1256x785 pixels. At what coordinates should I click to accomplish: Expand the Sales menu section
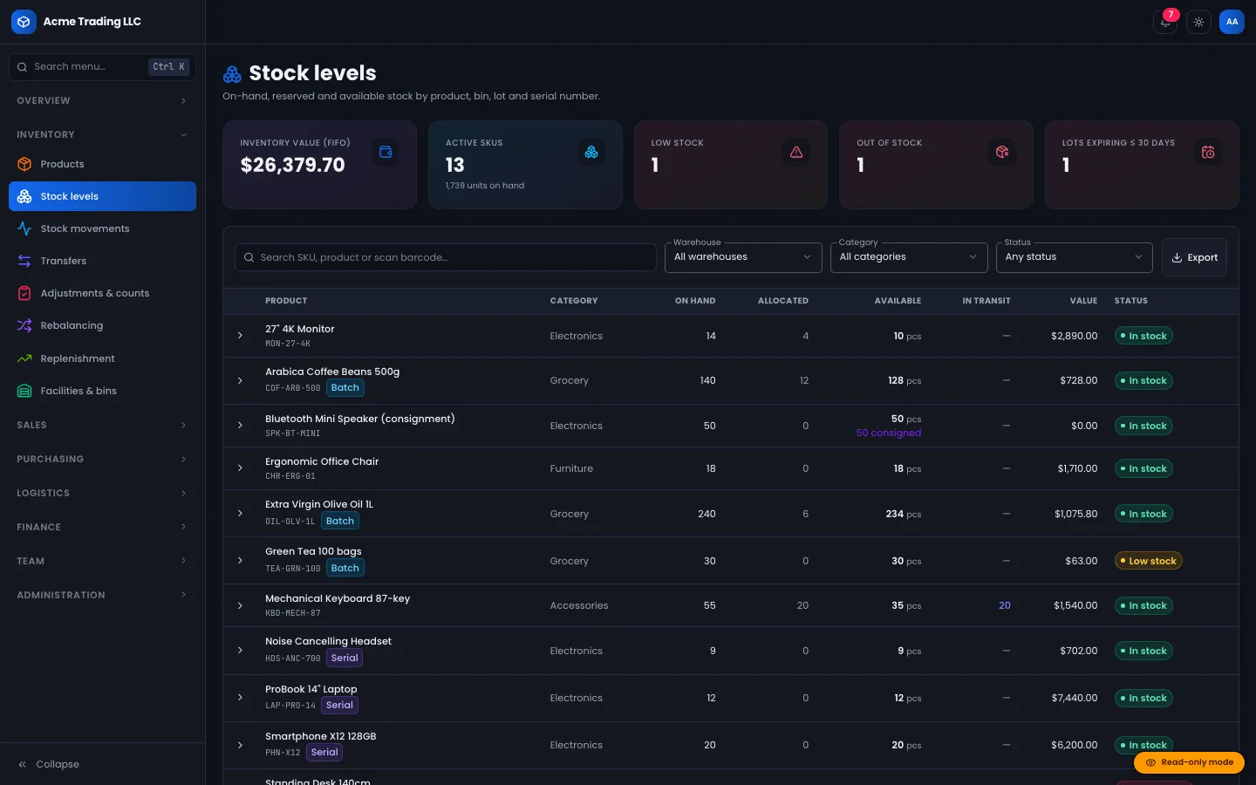tap(102, 425)
